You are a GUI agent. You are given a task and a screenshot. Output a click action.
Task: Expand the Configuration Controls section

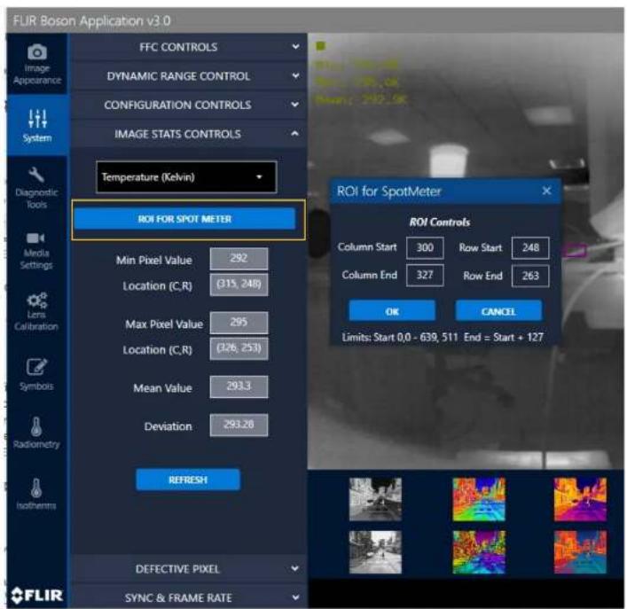tap(189, 105)
